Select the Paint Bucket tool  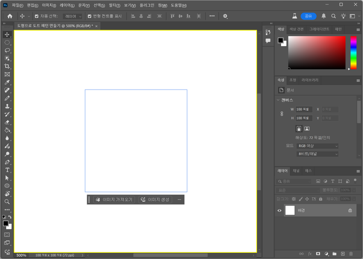coord(7,130)
